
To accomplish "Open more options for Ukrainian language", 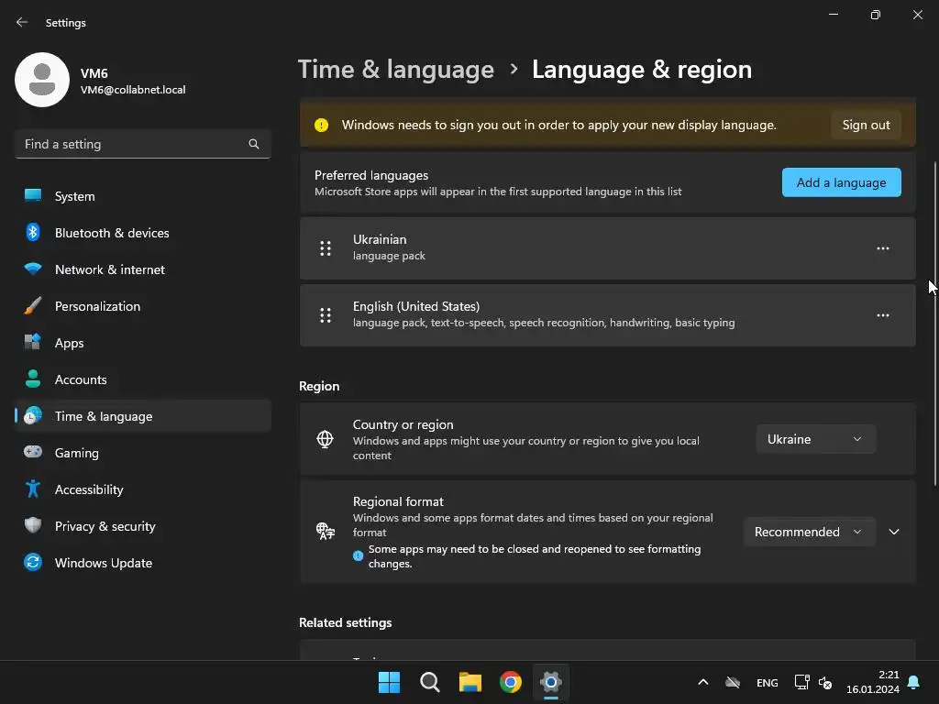I will tap(883, 248).
